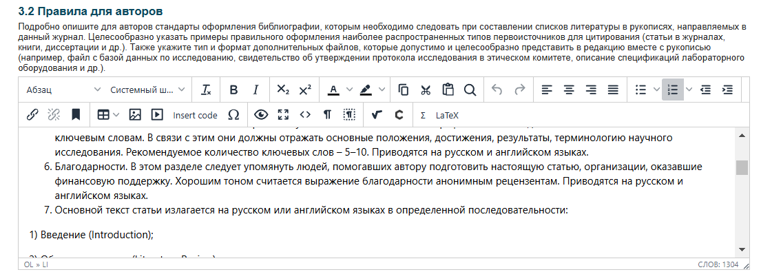Undo the last edit

click(497, 90)
